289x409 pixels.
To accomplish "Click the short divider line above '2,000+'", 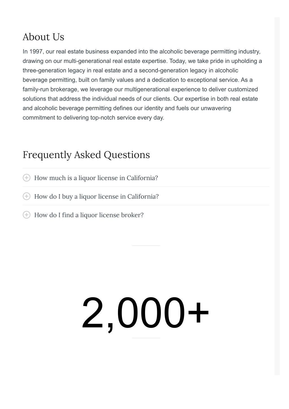I will [146, 246].
